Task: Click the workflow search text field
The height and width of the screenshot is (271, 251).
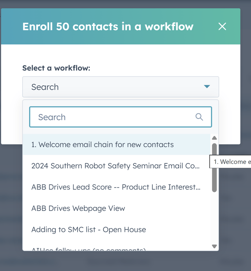Action: [112, 117]
